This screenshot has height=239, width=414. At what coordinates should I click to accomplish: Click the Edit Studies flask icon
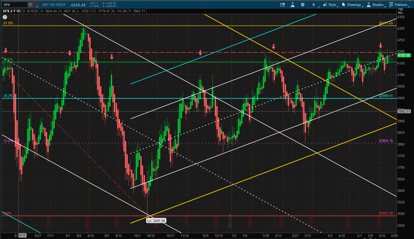point(293,5)
